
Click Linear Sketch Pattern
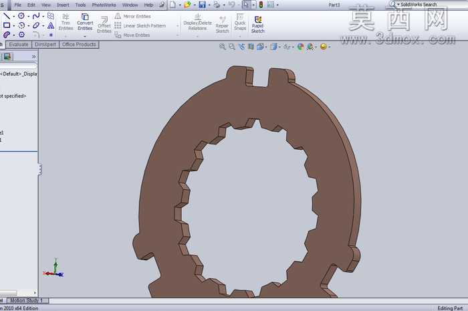[140, 25]
